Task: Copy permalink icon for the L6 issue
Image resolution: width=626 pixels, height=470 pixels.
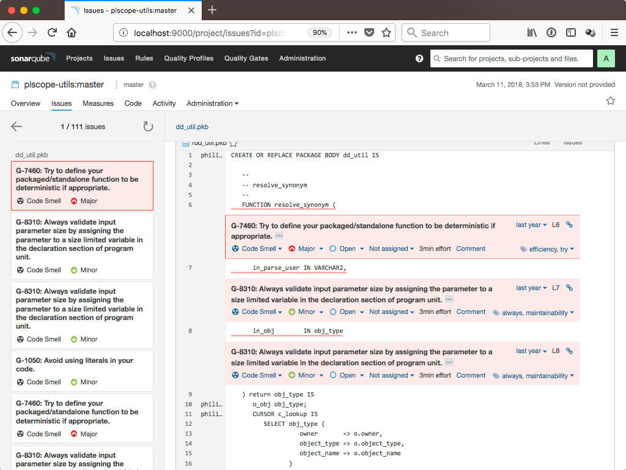Action: coord(569,225)
